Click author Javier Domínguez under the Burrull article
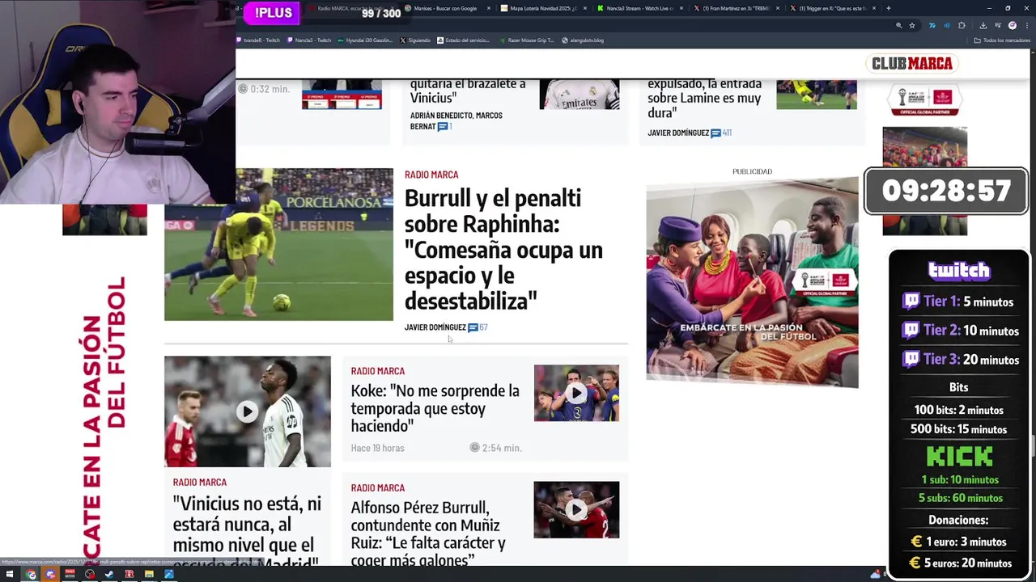The image size is (1036, 582). [435, 327]
